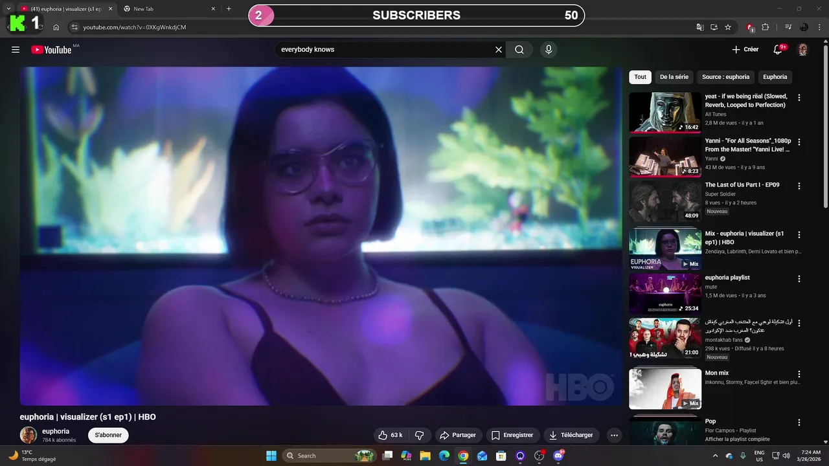Select the De la série chip
Image resolution: width=829 pixels, height=466 pixels.
pos(674,77)
